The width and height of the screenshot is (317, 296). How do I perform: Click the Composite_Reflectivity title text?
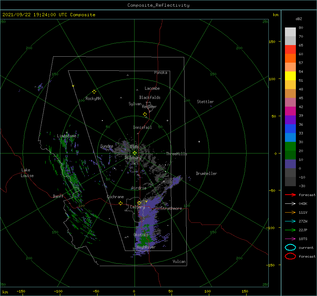point(158,5)
